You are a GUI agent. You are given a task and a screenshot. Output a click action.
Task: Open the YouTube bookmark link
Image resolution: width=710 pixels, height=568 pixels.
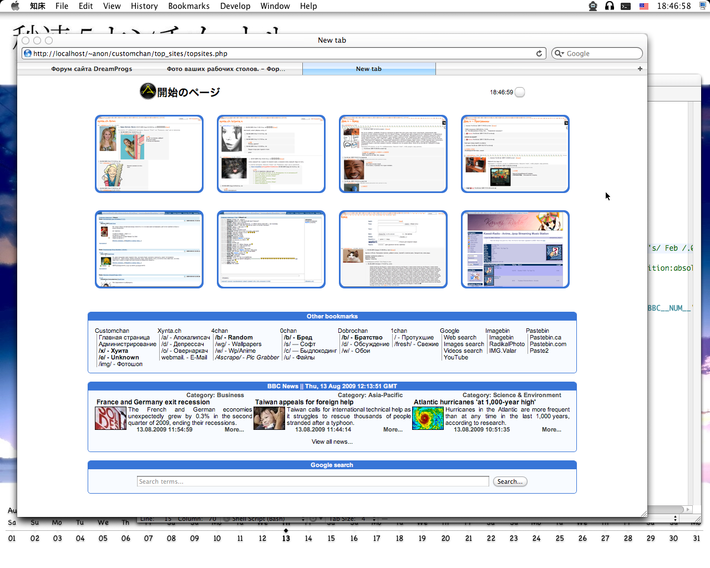[x=456, y=357]
